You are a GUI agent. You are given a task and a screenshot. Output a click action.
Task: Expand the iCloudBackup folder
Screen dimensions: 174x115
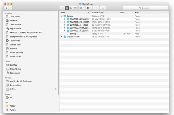point(62,37)
